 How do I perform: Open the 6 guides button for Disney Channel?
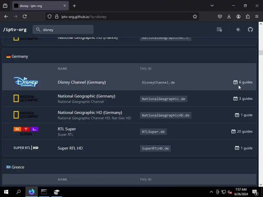[243, 82]
